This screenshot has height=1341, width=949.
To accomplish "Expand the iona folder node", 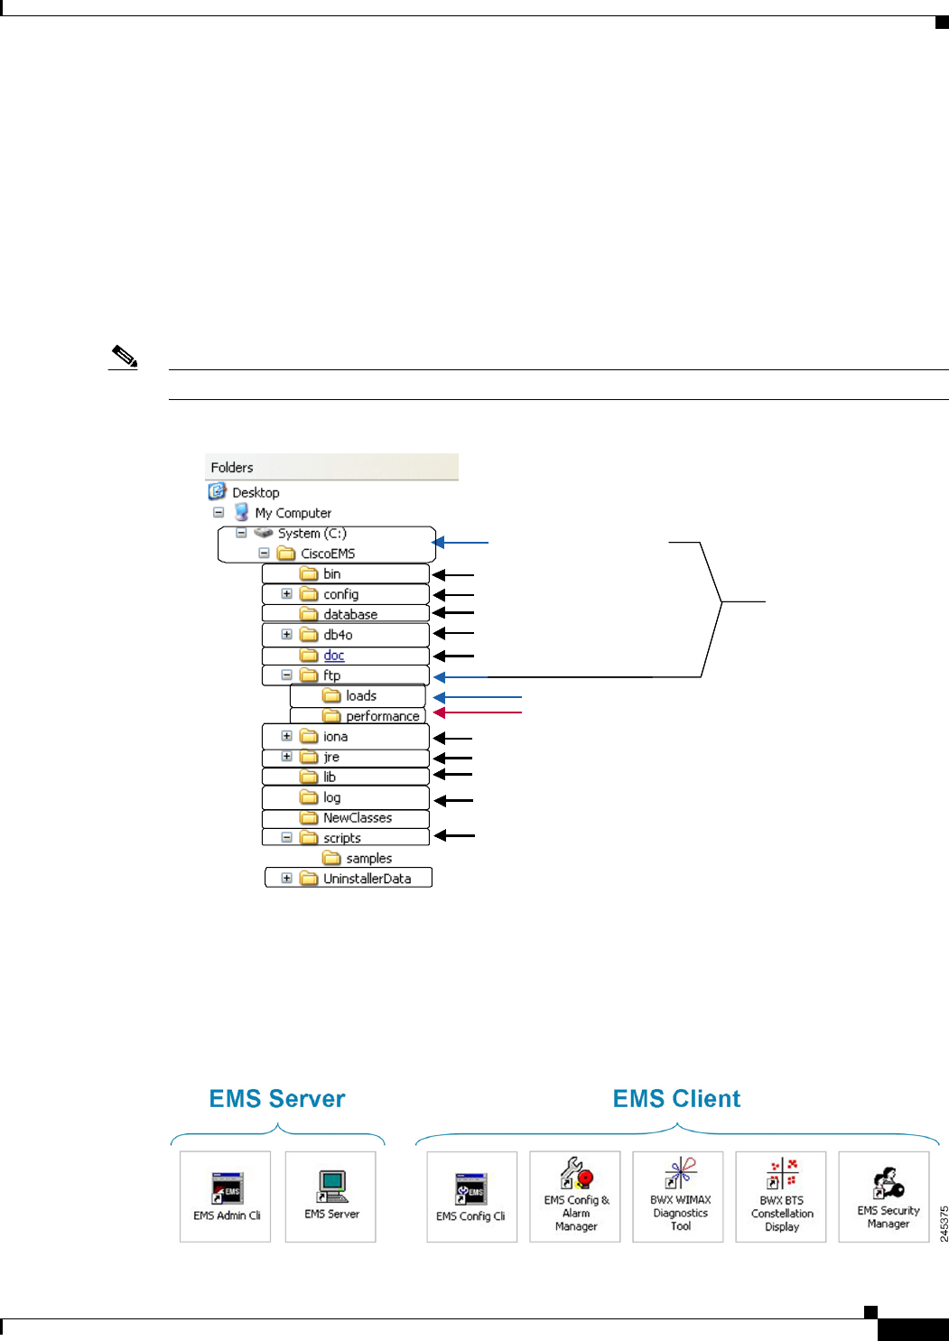I will [x=286, y=736].
